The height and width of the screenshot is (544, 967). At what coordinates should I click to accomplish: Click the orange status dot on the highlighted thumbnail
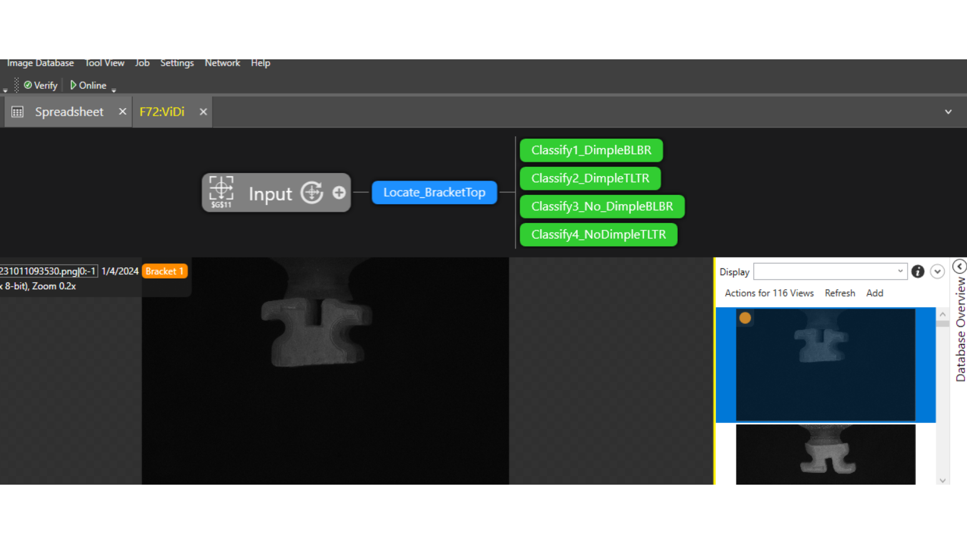745,318
